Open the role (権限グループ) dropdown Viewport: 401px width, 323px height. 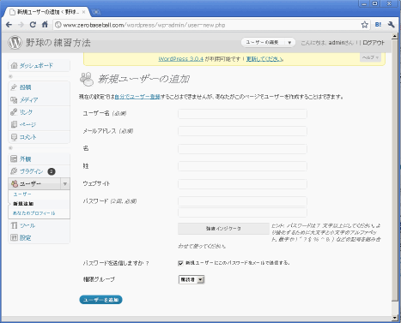point(191,279)
